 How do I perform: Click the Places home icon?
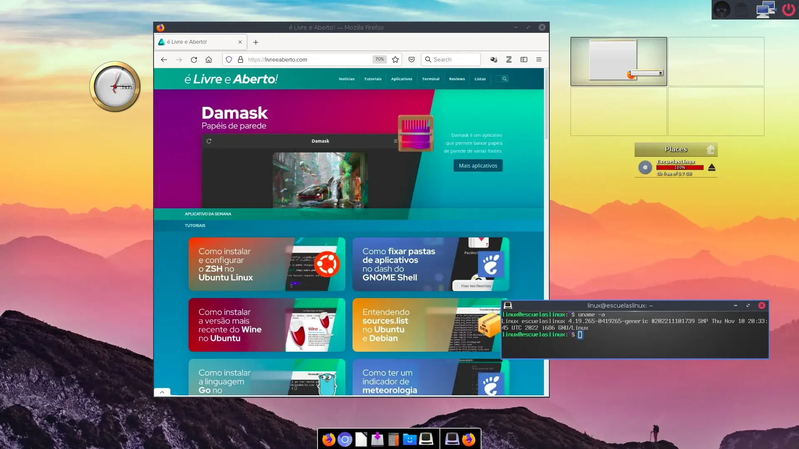710,149
